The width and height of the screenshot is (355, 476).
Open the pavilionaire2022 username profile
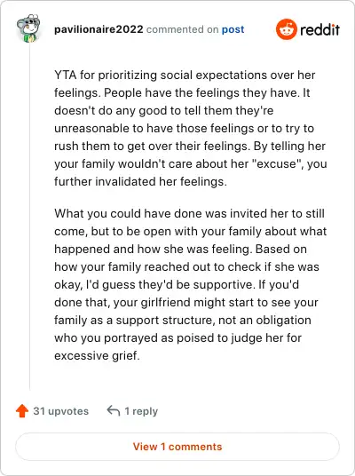tap(99, 29)
